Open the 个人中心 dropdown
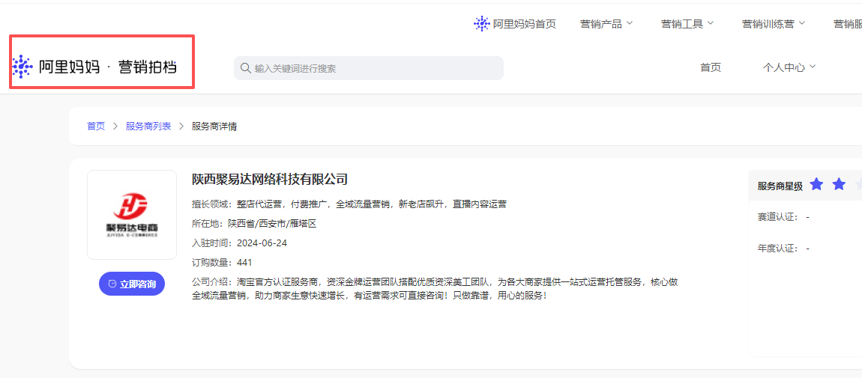 [x=789, y=67]
